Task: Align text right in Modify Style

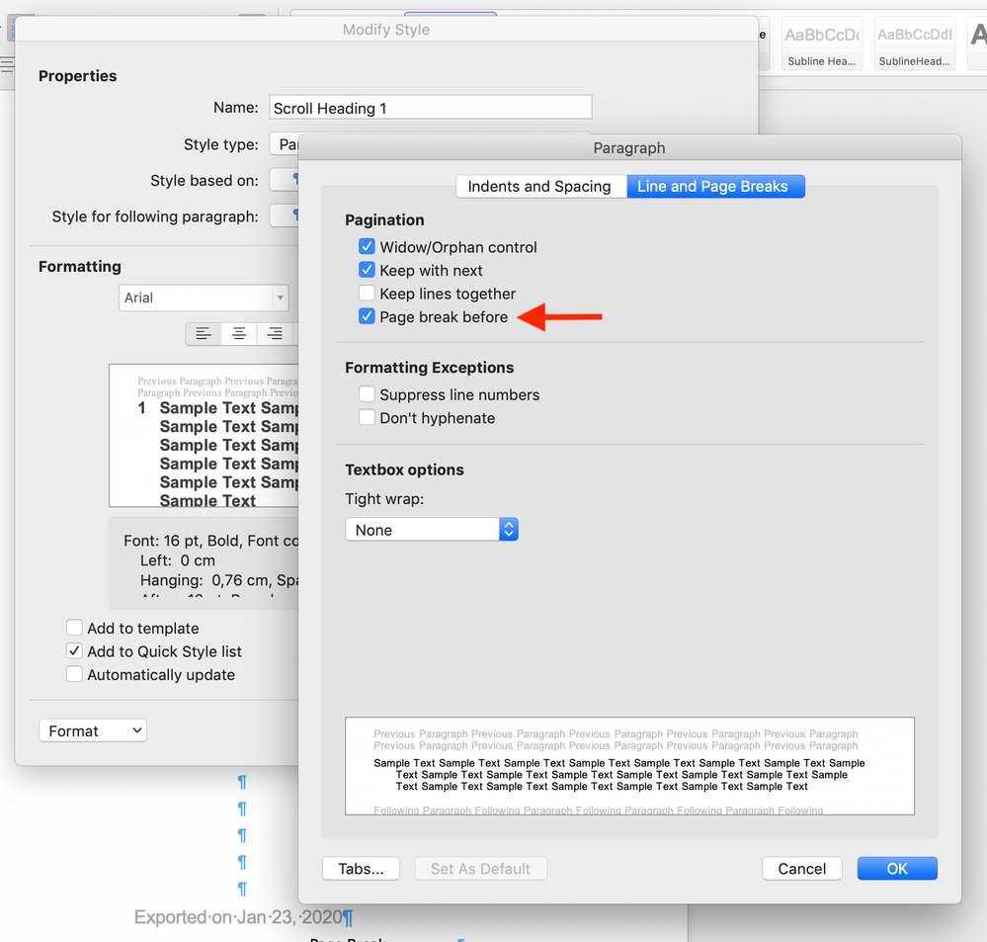Action: (x=275, y=334)
